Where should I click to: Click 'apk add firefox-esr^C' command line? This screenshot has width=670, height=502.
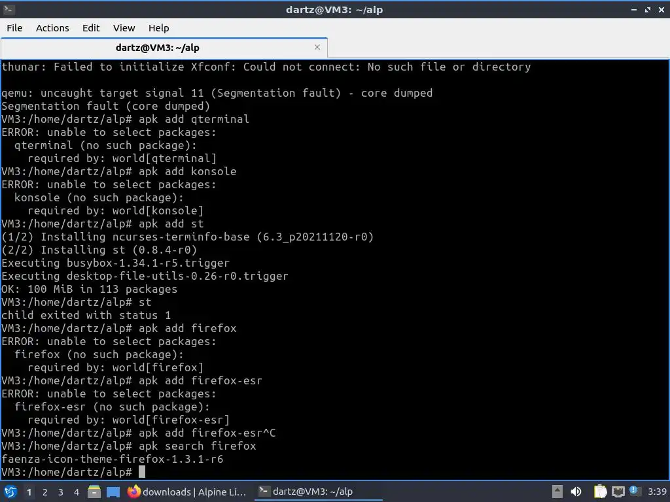(139, 433)
